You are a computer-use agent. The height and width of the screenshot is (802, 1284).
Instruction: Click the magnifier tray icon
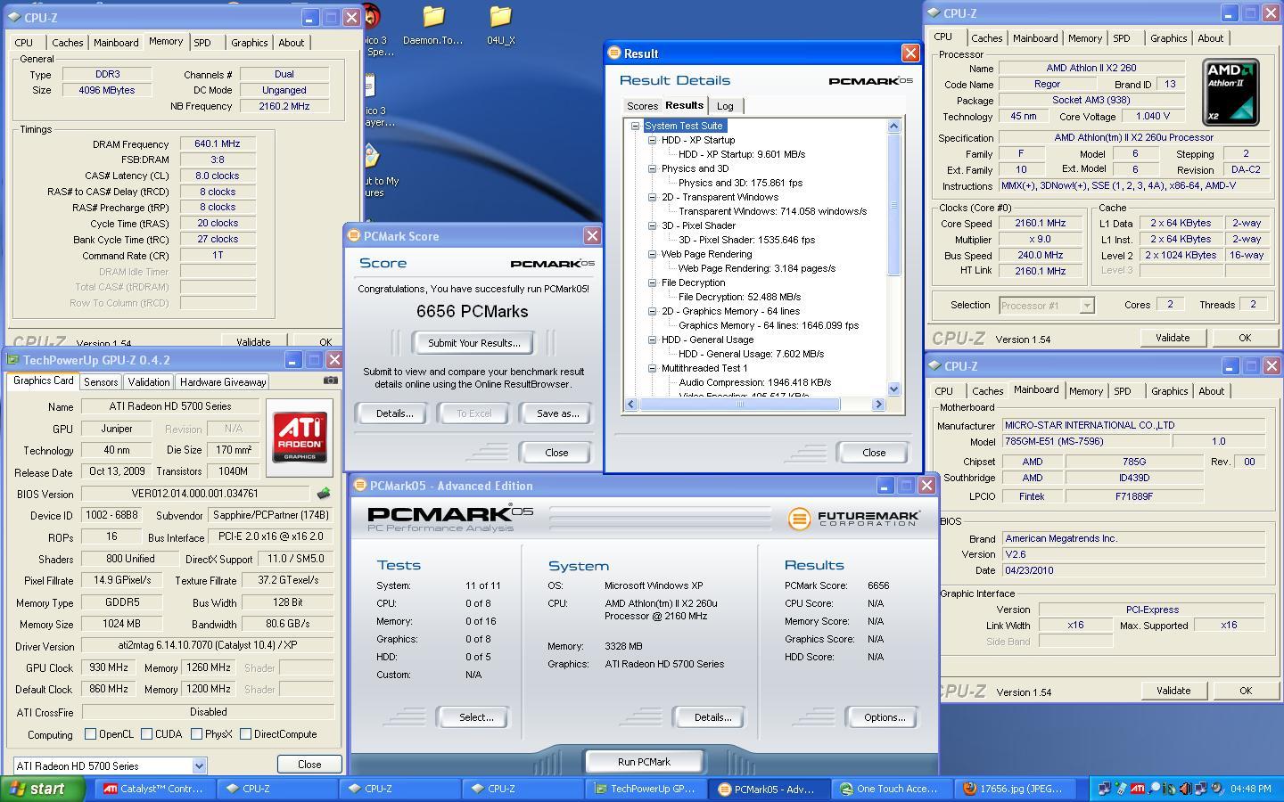pyautogui.click(x=1154, y=789)
